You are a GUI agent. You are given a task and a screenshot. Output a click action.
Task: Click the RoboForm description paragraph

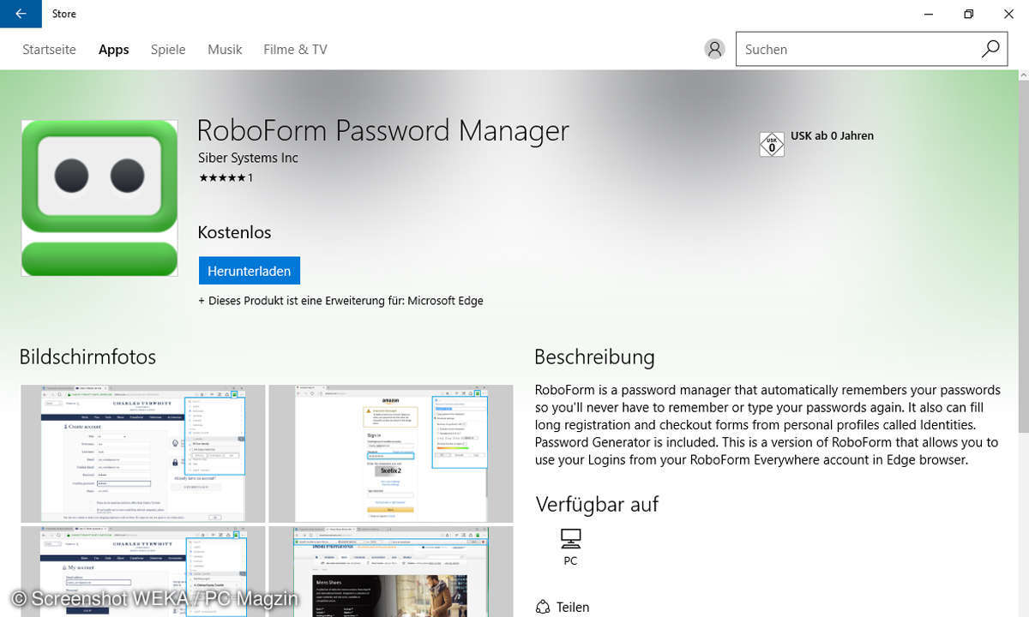click(x=767, y=425)
